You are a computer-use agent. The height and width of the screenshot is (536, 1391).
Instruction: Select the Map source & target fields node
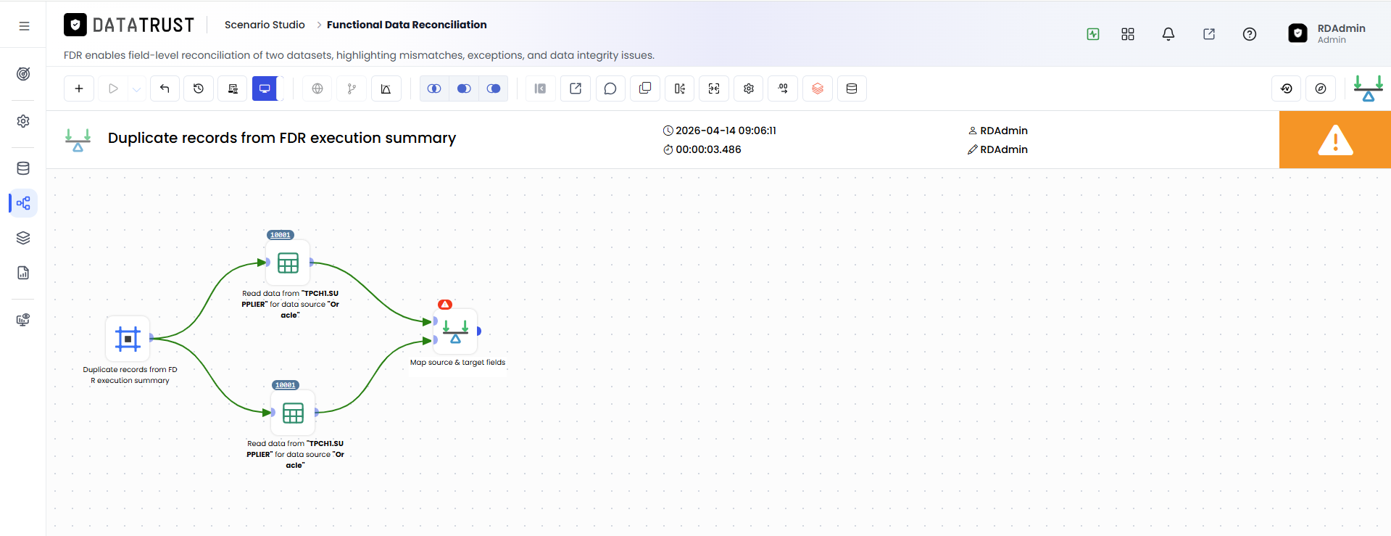tap(456, 331)
